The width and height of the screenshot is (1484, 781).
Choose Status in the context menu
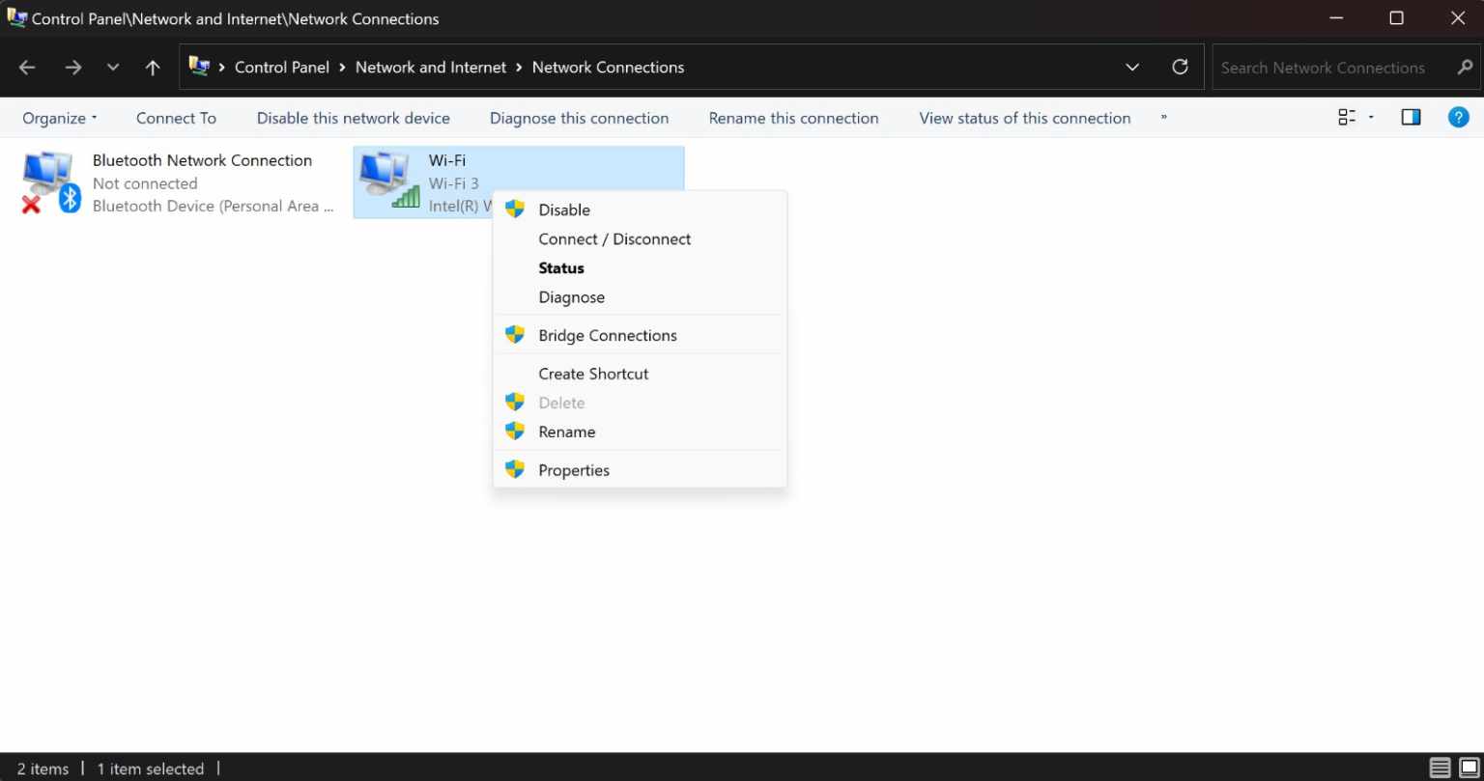640,267
